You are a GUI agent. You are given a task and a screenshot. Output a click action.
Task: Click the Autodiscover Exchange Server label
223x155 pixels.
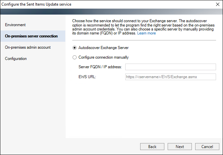(x=103, y=48)
